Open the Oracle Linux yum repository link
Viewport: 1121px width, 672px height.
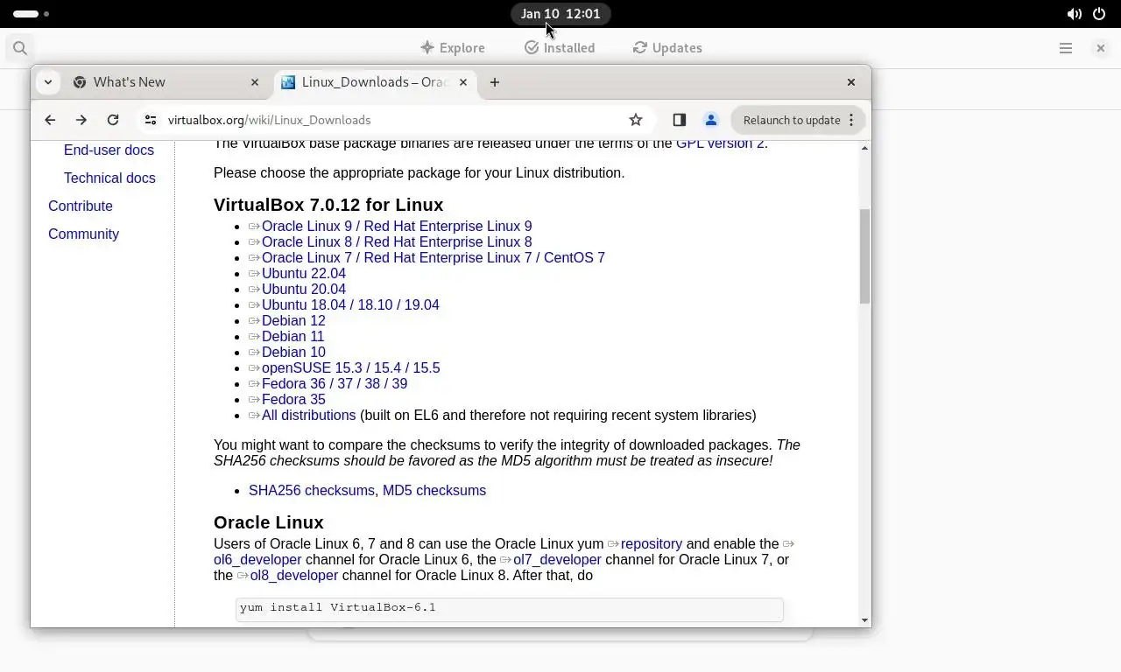click(651, 543)
